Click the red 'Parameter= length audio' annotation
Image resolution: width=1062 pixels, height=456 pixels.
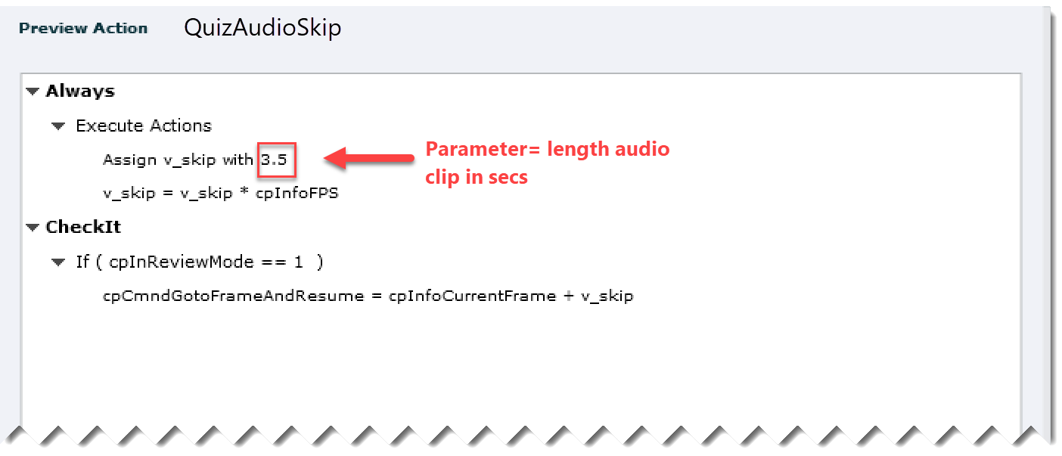pyautogui.click(x=547, y=149)
